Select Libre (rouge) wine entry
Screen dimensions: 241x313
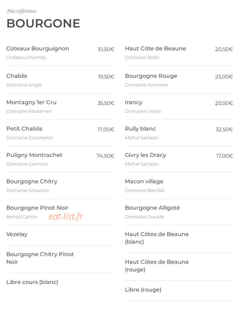[179, 290]
